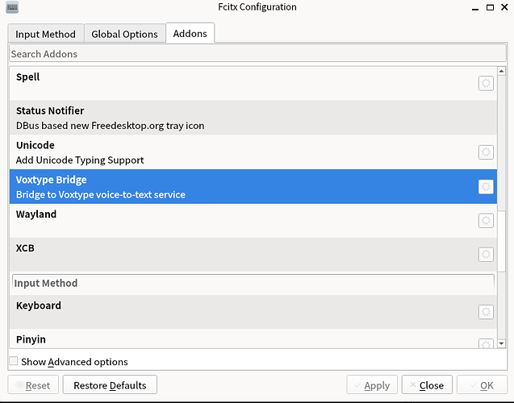Switch to the Input Method tab
The width and height of the screenshot is (514, 403).
(x=45, y=34)
